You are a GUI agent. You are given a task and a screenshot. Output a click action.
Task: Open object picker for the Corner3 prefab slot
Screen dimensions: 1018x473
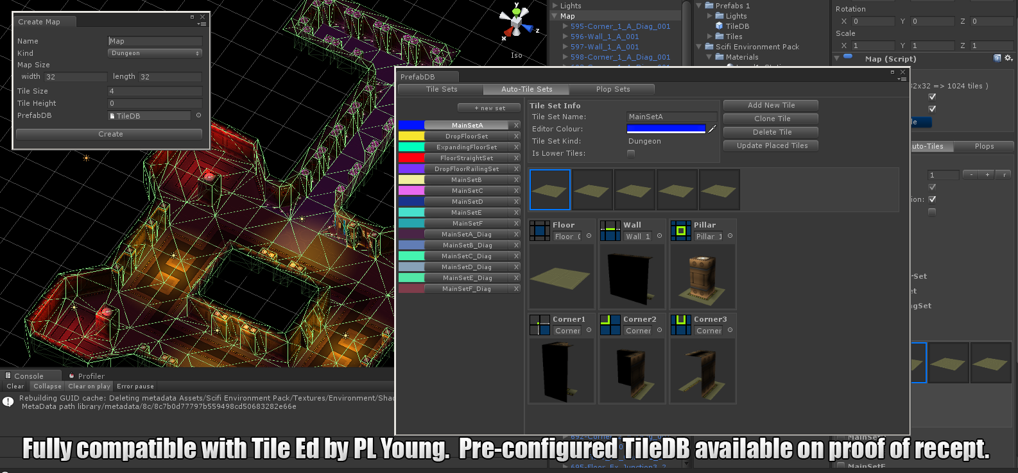(x=730, y=330)
